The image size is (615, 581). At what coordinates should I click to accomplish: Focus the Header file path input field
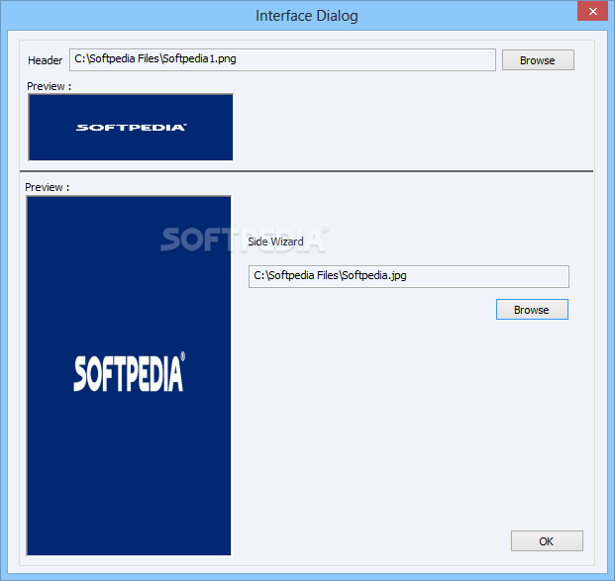(282, 59)
